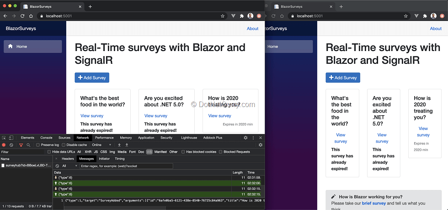This screenshot has width=448, height=210.
Task: Open network search with magnifier icon
Action: [x=28, y=145]
